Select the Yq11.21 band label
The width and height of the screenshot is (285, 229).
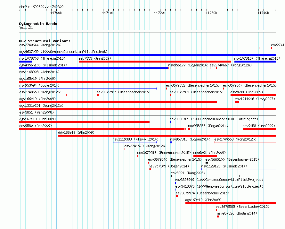(26, 28)
